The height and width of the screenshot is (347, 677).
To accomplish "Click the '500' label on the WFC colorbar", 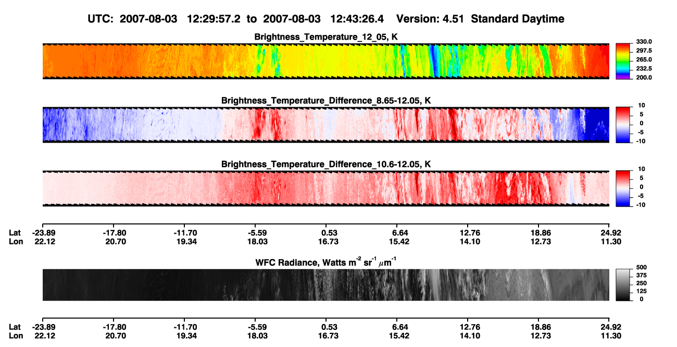I will click(x=641, y=267).
